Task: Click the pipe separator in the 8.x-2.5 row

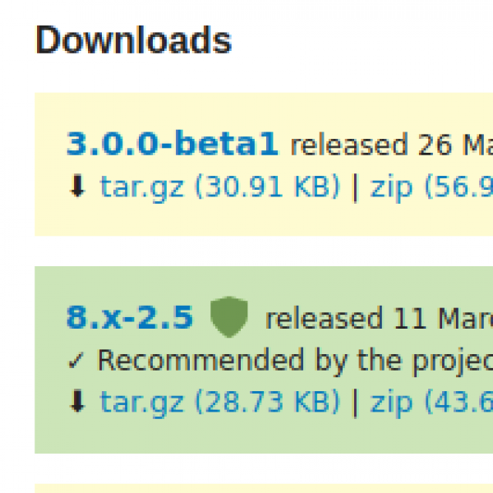Action: click(x=355, y=402)
